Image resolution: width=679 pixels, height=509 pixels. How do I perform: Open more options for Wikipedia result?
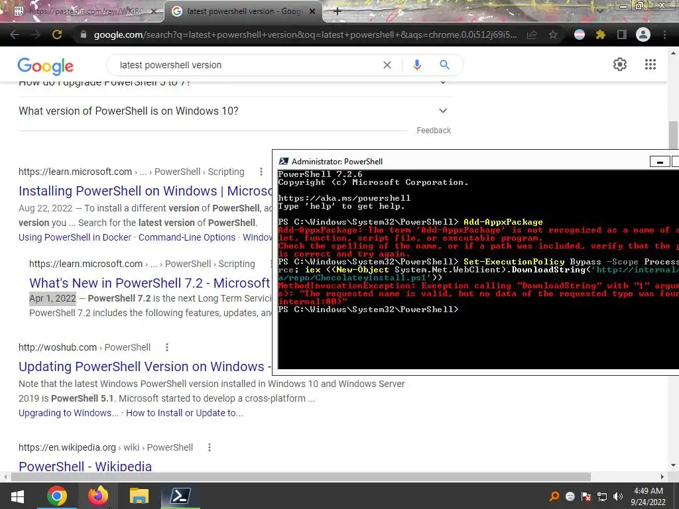click(209, 447)
